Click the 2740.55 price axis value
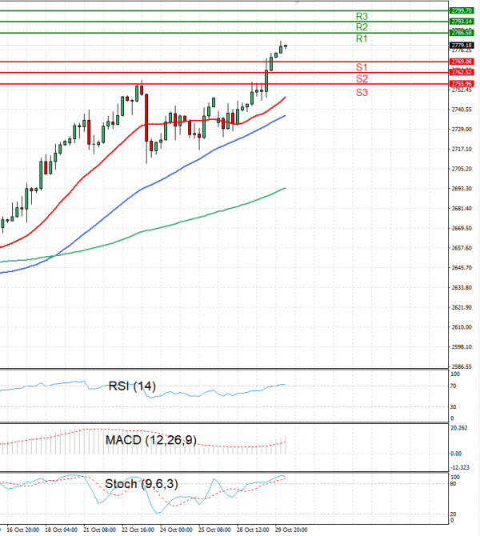480x536 pixels. coord(462,110)
